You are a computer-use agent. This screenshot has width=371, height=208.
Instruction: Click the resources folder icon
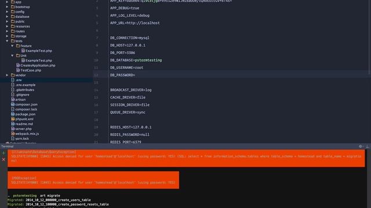(13, 27)
